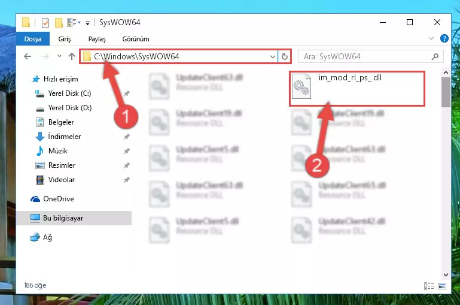Click the vertical scrollbar thumb in the file list
The width and height of the screenshot is (460, 305).
click(x=446, y=92)
